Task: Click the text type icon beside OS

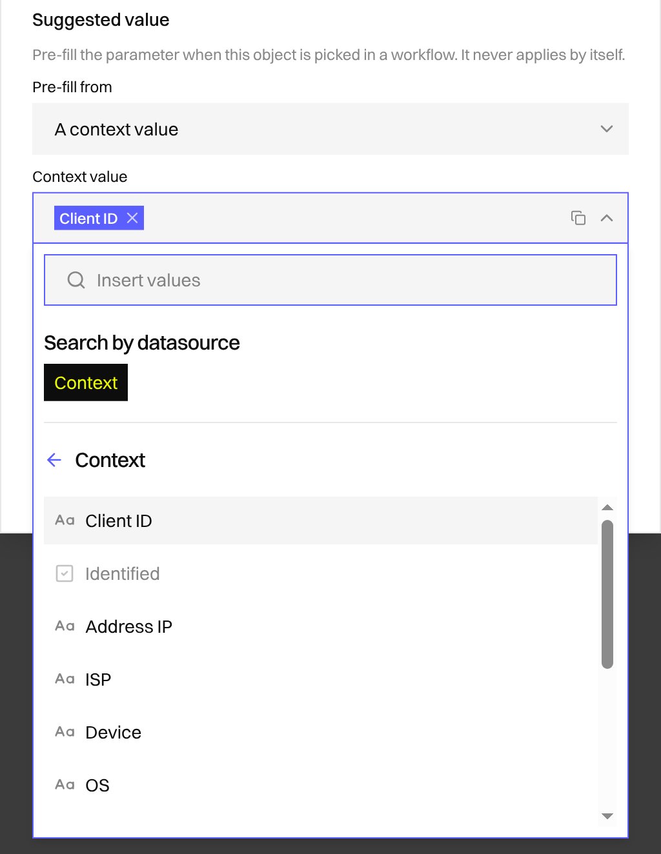Action: (65, 785)
